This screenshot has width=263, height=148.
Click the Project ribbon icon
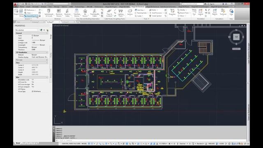(16, 12)
